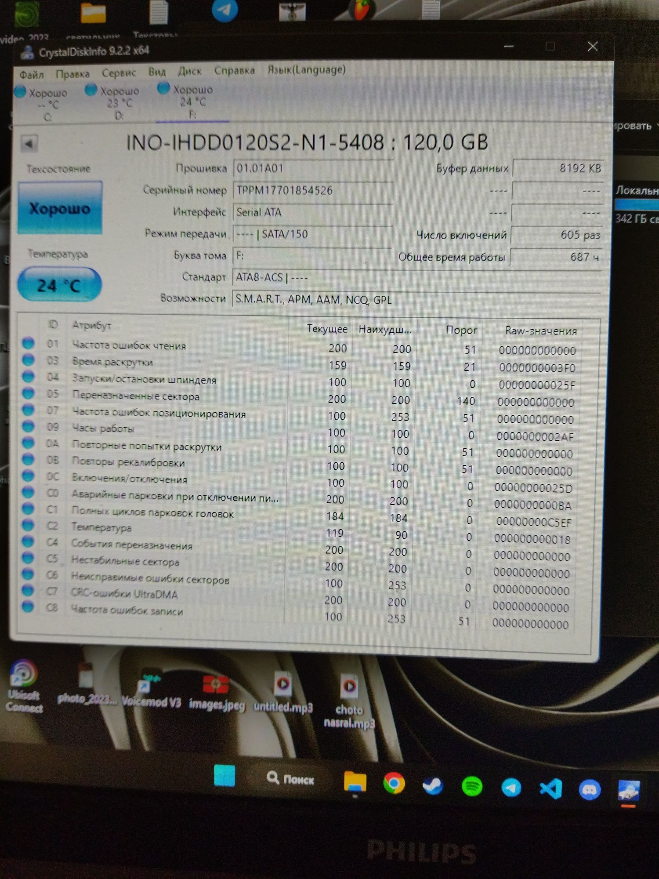
Task: Click the 24 °C temperature button
Action: (59, 285)
